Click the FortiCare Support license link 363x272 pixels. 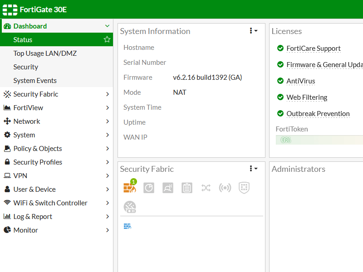313,49
